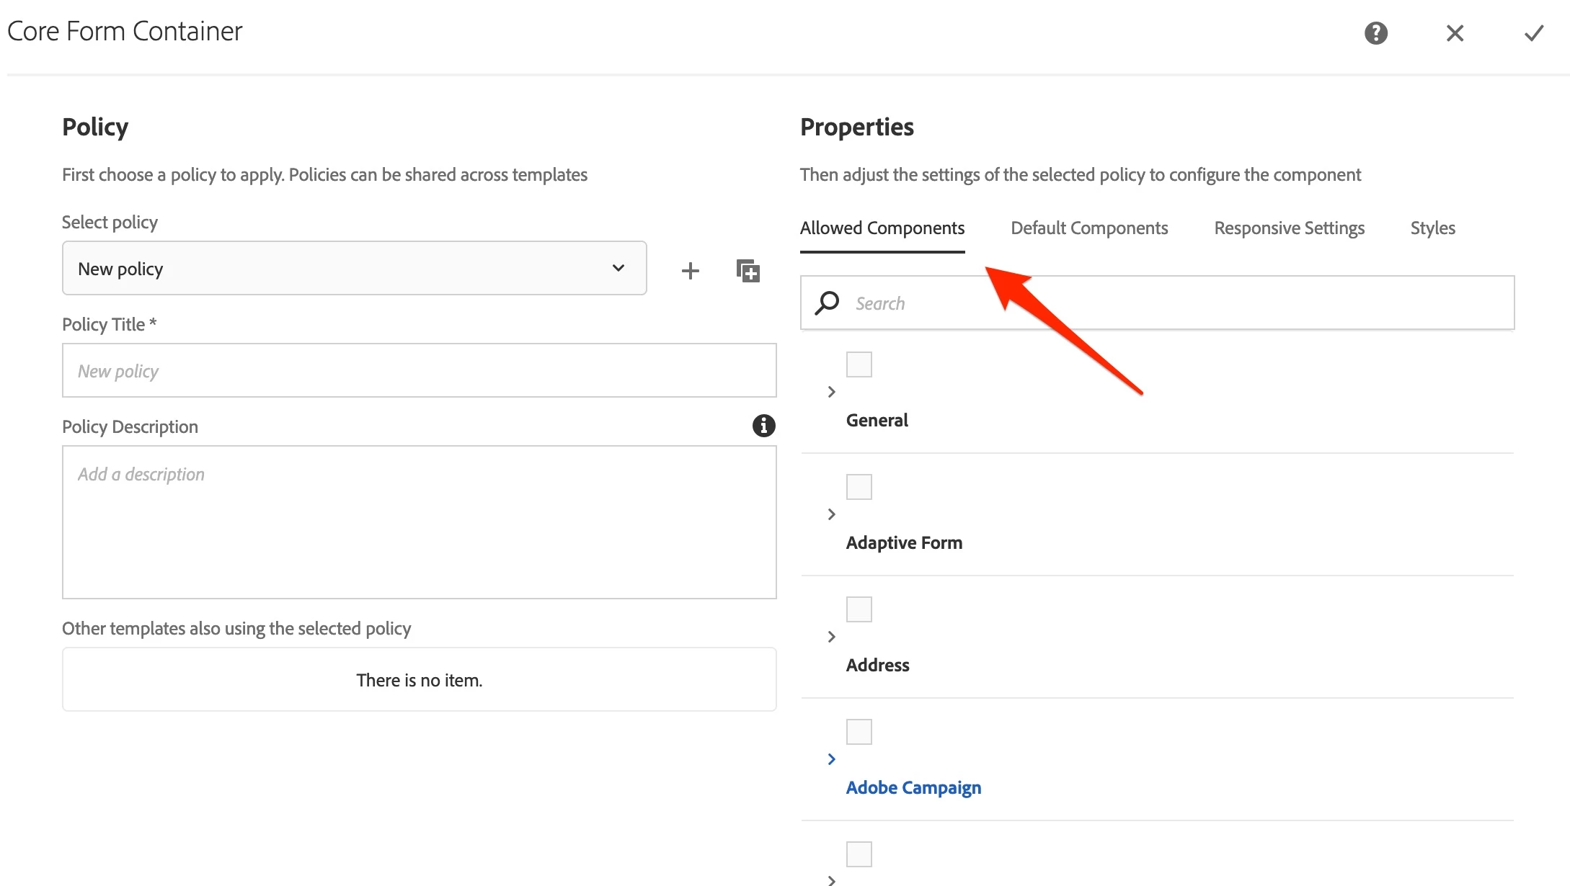Click the duplicate policy icon
This screenshot has height=886, width=1570.
(x=748, y=271)
